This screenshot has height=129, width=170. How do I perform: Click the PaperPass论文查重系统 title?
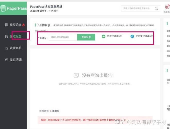point(46,7)
